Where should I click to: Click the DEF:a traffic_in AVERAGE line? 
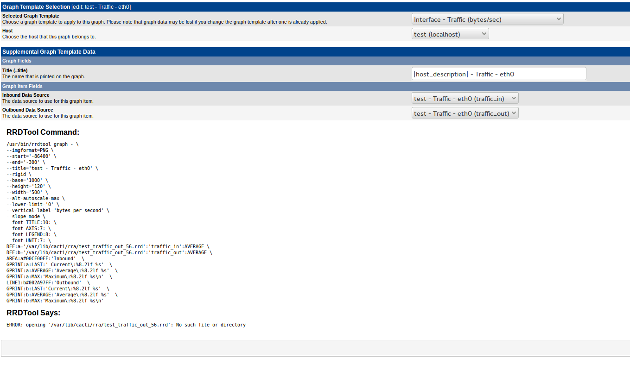[108, 247]
